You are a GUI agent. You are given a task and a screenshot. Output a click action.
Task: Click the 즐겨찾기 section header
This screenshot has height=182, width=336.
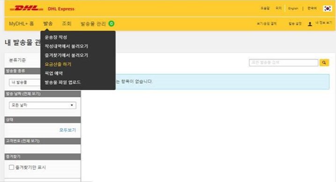point(43,157)
